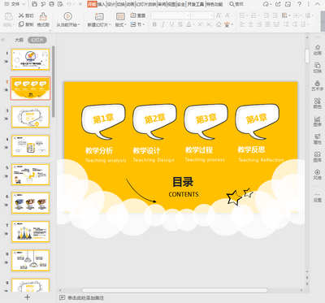Switch to the 插入 ribbon tab
The height and width of the screenshot is (303, 325).
(x=102, y=4)
